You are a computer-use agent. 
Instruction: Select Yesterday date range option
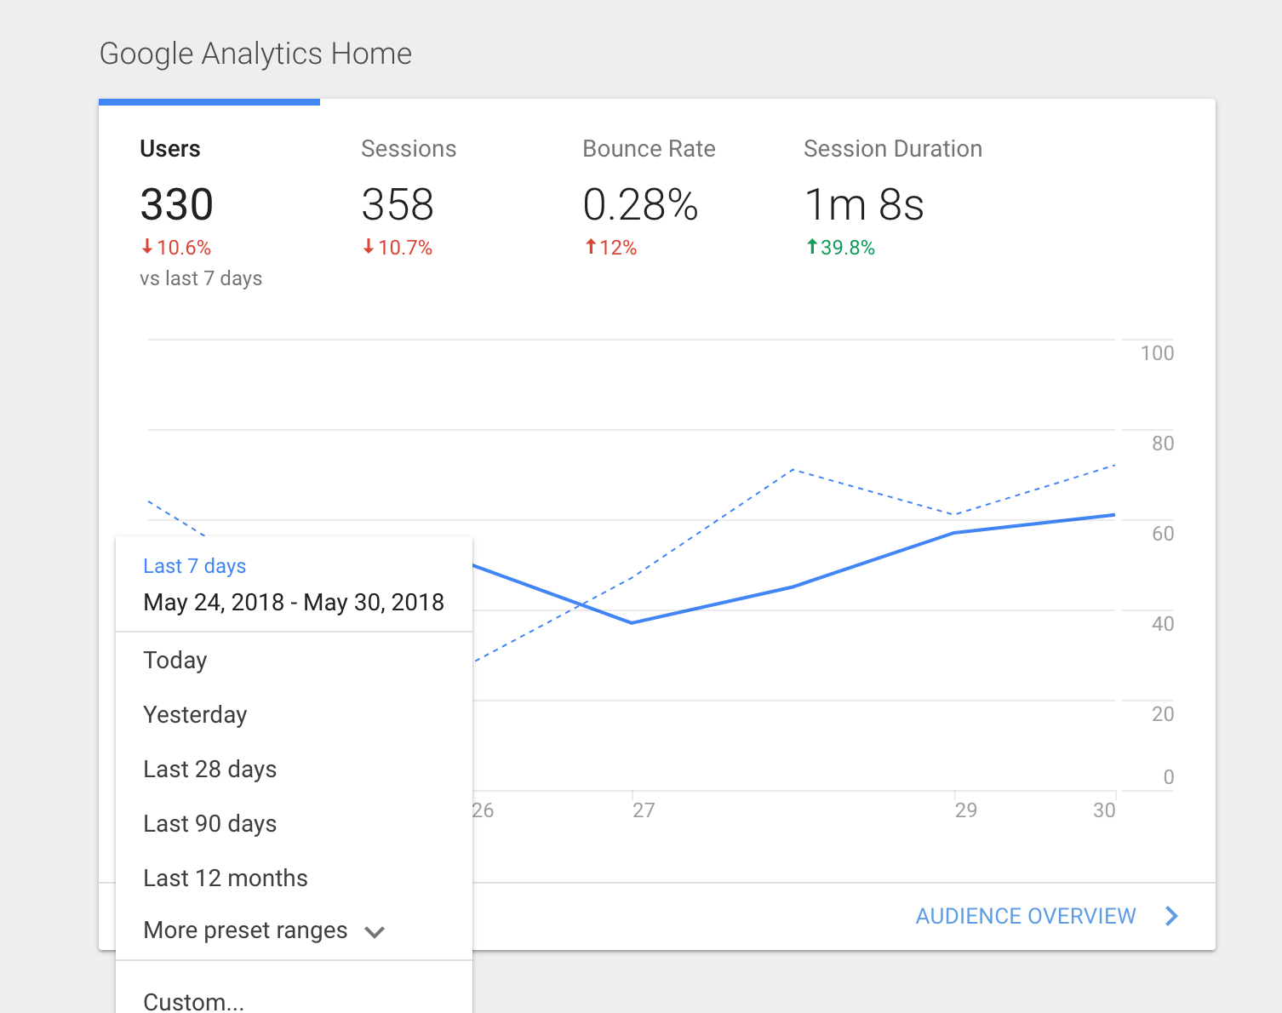(294, 715)
